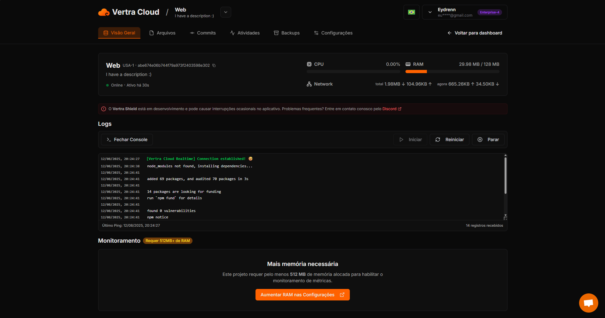This screenshot has height=318, width=605.
Task: Open the Discord link in the warning banner
Action: coord(392,109)
